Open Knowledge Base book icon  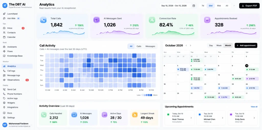tap(4, 56)
